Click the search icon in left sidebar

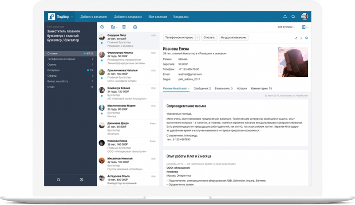click(59, 180)
